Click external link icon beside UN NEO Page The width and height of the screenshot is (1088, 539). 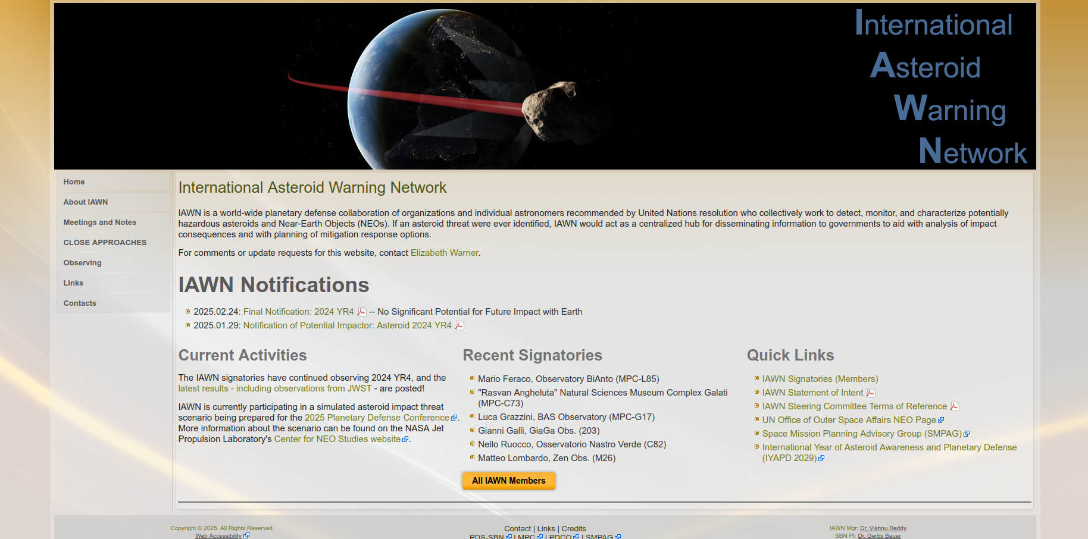941,421
